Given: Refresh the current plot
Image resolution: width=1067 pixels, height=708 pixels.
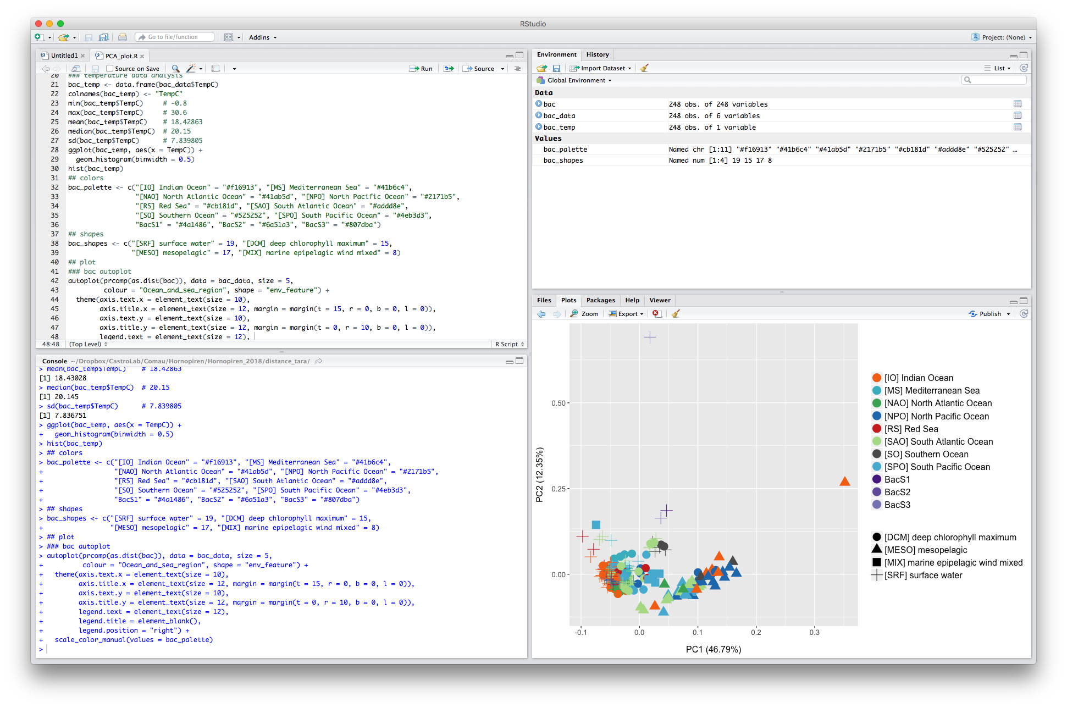Looking at the screenshot, I should 1024,313.
